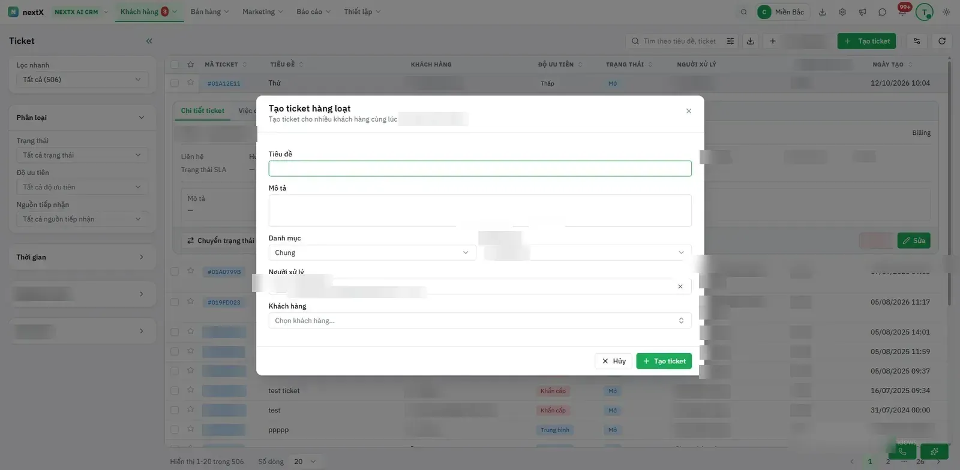Image resolution: width=960 pixels, height=470 pixels.
Task: Open the user avatar T menu
Action: (x=924, y=12)
